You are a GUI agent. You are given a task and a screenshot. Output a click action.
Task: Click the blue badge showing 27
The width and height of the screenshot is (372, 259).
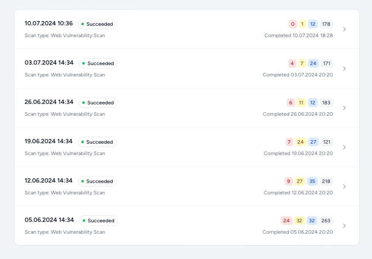313,142
